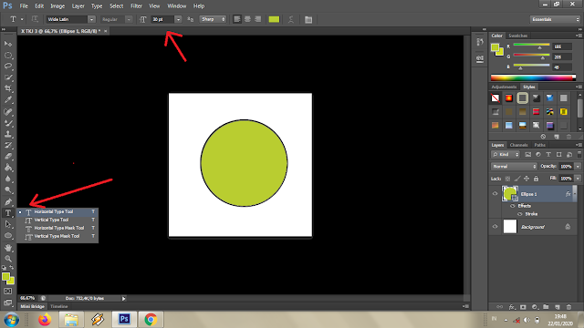Select the Type tool in toolbox
The image size is (584, 328).
pyautogui.click(x=8, y=212)
